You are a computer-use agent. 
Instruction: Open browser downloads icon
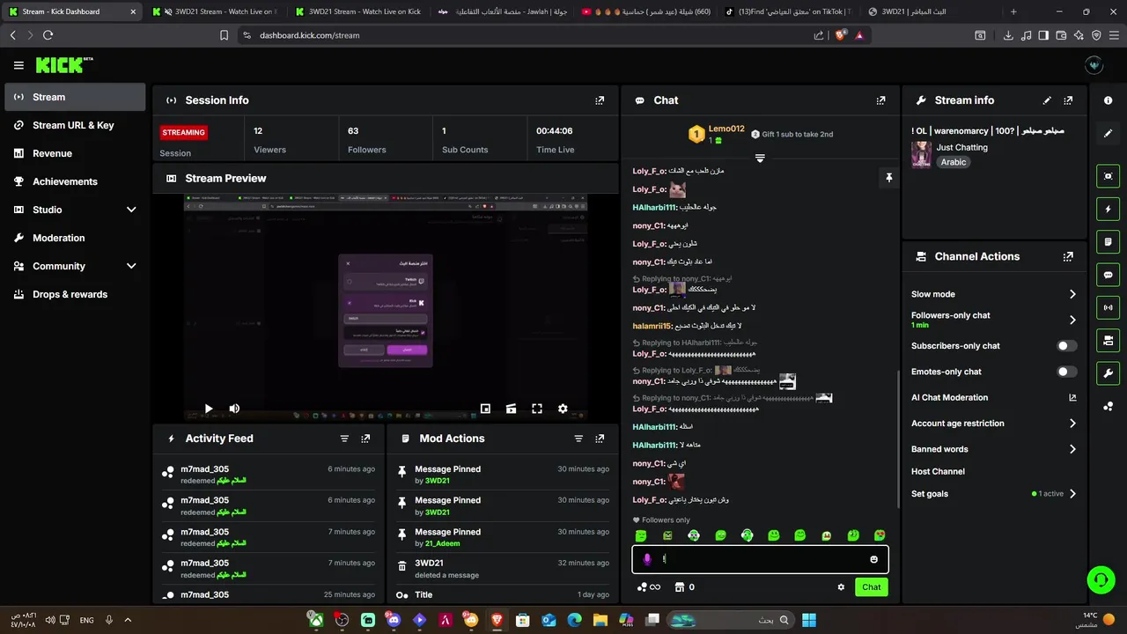(x=1008, y=35)
